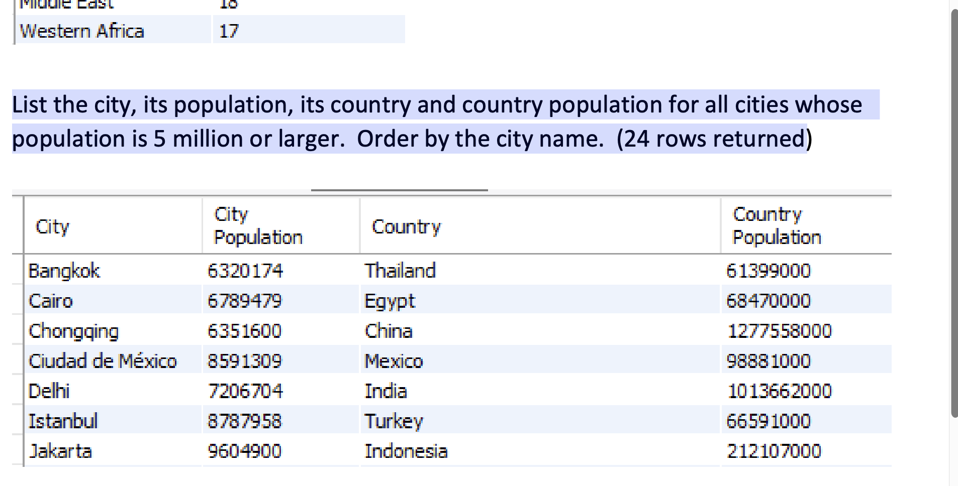Click Jakarta's population value 9604900

coord(244,451)
